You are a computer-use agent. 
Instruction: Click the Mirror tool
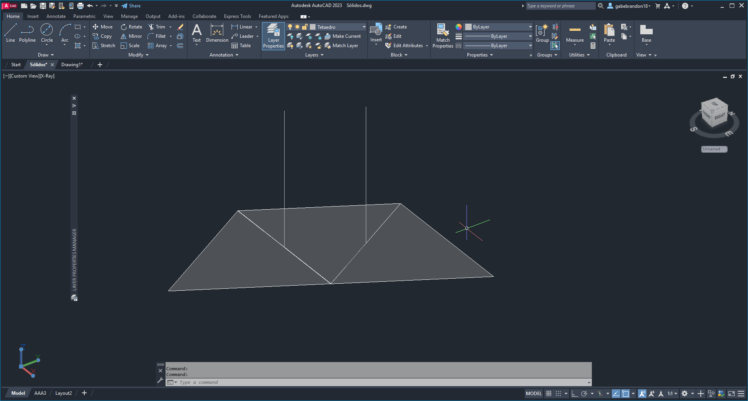click(x=131, y=36)
